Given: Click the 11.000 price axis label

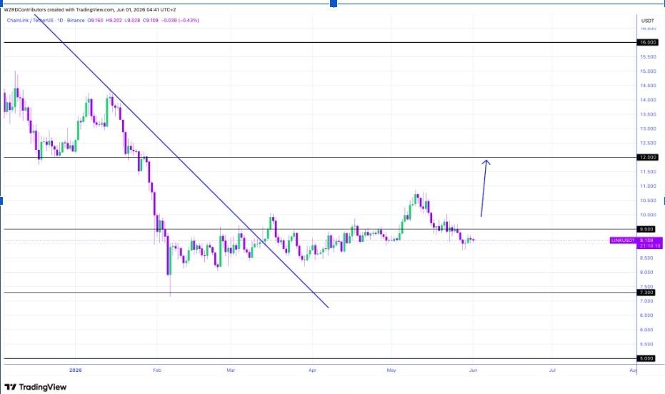Looking at the screenshot, I should pyautogui.click(x=648, y=186).
